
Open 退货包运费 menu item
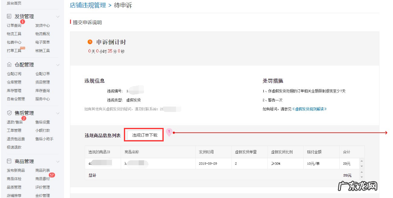click(16, 139)
